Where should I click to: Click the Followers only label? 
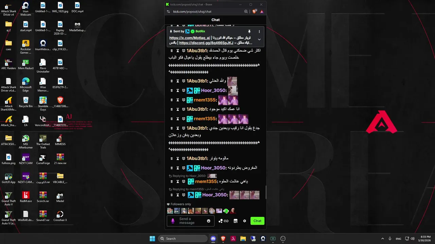click(x=181, y=204)
